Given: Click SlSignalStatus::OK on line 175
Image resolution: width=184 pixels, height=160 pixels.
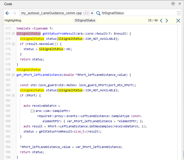Looking at the screenshot, I should (55, 49).
